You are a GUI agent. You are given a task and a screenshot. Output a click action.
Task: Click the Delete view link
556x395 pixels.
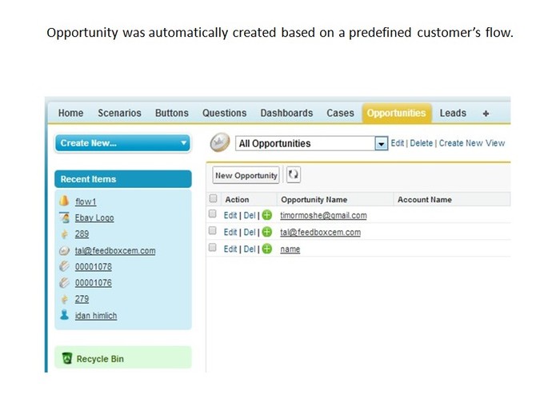[x=422, y=143]
